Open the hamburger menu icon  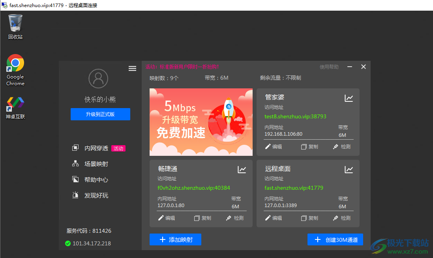click(x=132, y=68)
